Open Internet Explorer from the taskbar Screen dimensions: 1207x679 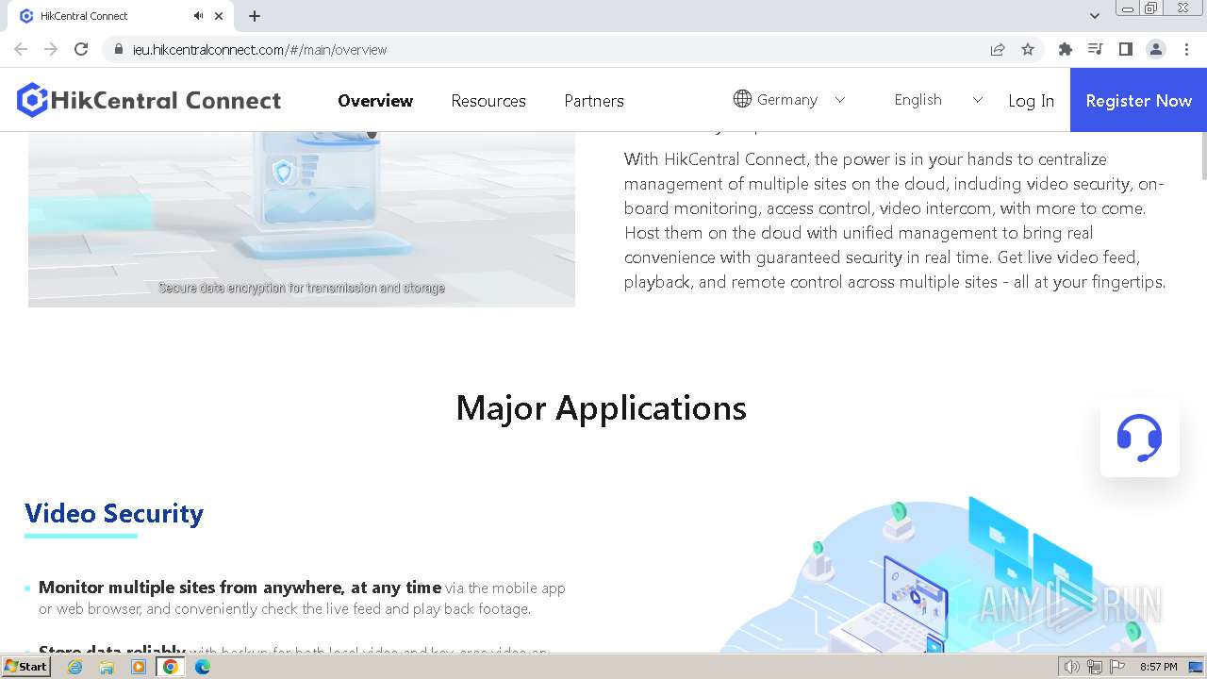point(74,667)
